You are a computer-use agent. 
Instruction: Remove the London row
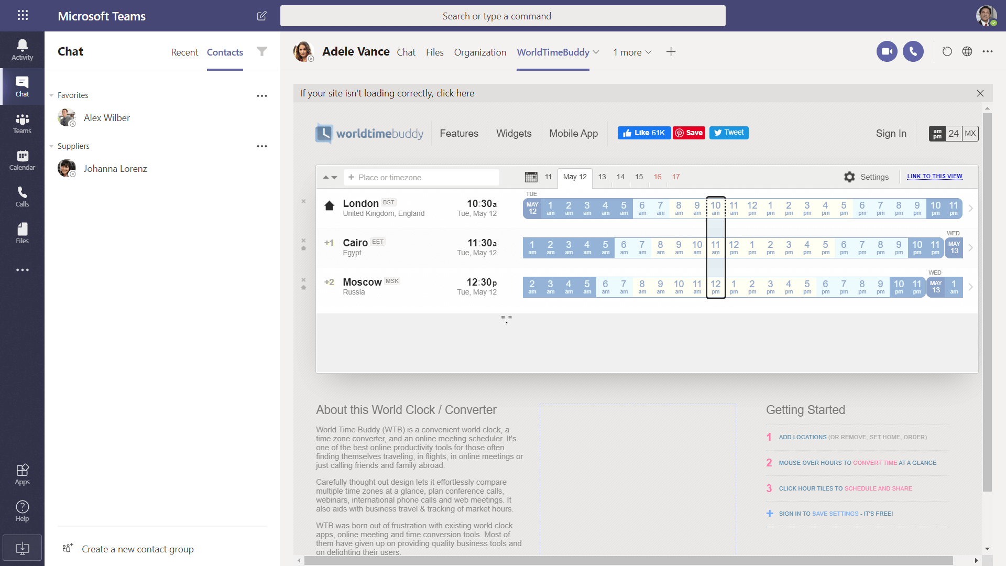click(303, 201)
